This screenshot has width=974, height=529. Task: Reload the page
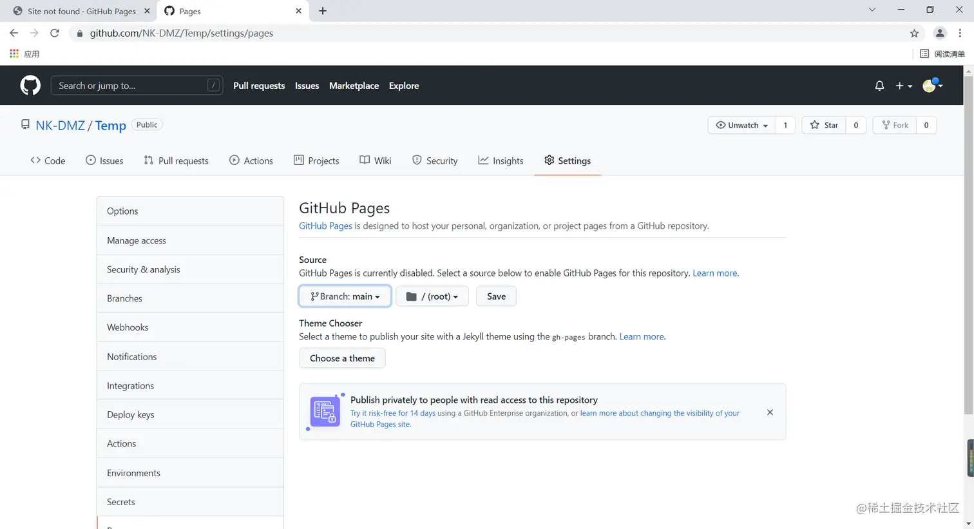pos(55,34)
